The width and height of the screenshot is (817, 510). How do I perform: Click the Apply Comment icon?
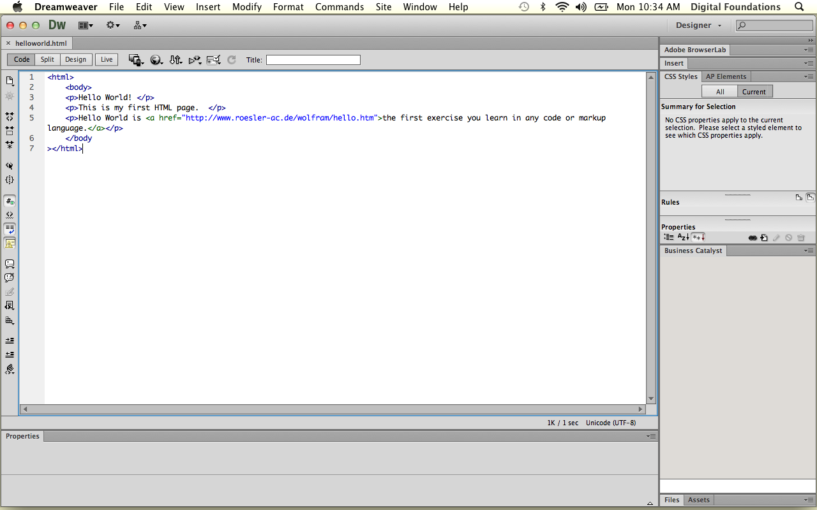coord(10,264)
